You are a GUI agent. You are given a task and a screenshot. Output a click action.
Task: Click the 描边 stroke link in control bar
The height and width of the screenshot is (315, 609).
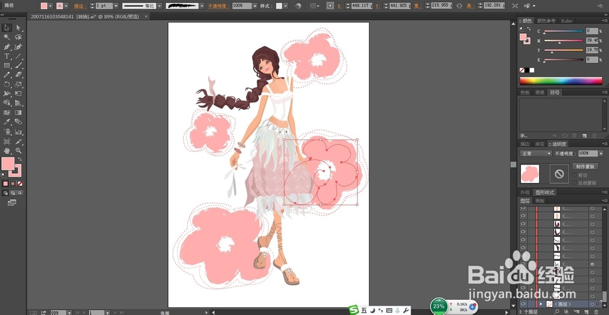(79, 6)
